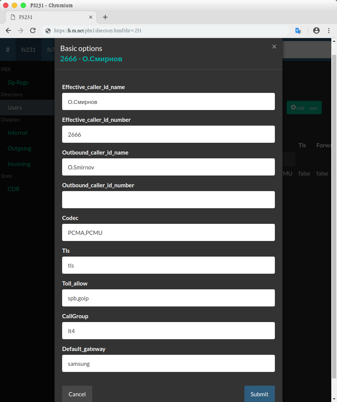
Task: Open Outgoing dialplan in the sidebar
Action: [19, 148]
